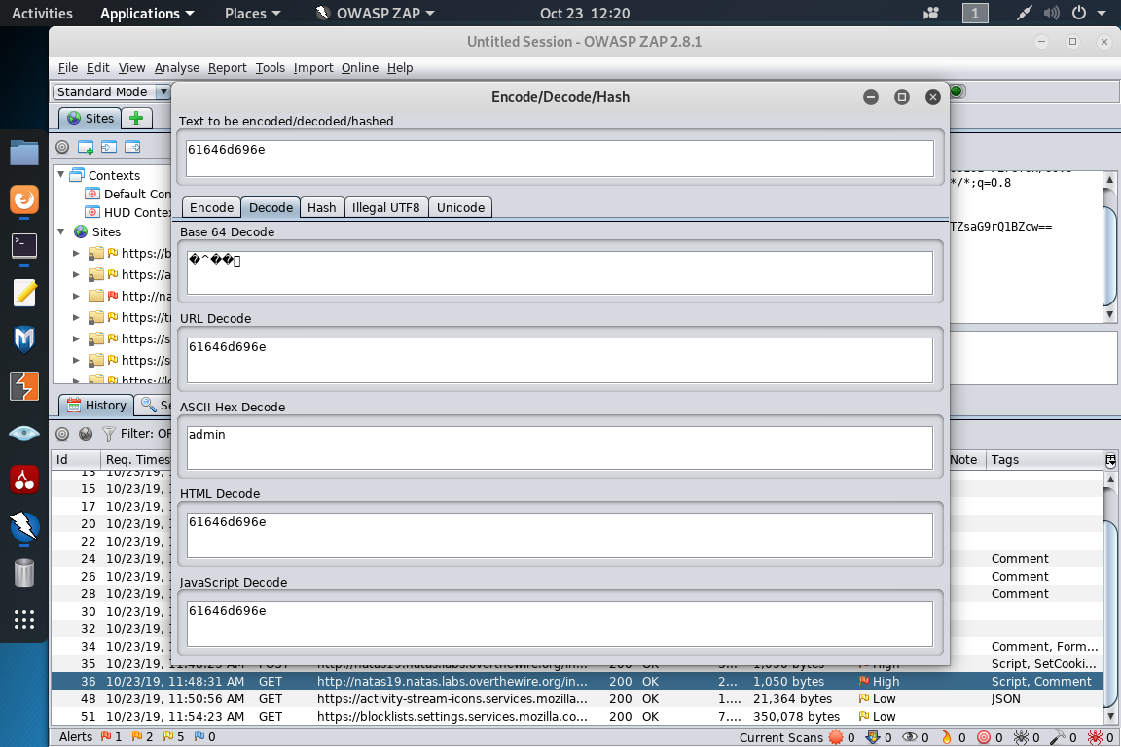
Task: Click the orange Medium alerts flag showing 2
Action: coord(136,736)
